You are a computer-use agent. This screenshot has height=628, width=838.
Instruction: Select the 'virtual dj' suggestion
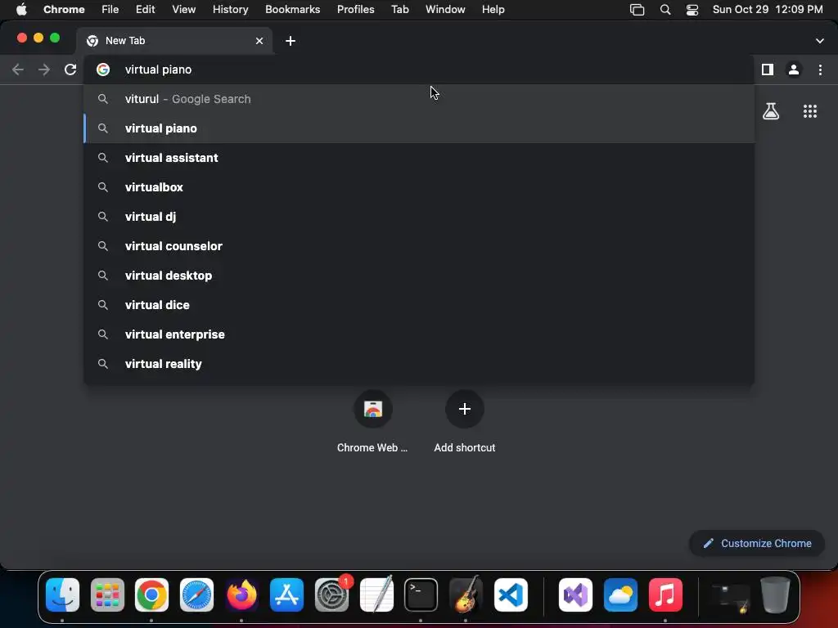[419, 216]
